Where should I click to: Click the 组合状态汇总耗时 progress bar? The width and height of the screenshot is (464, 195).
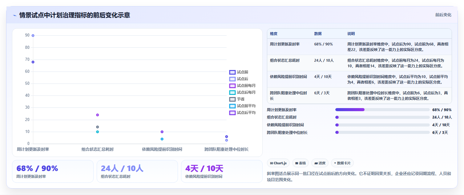[x=382, y=117]
